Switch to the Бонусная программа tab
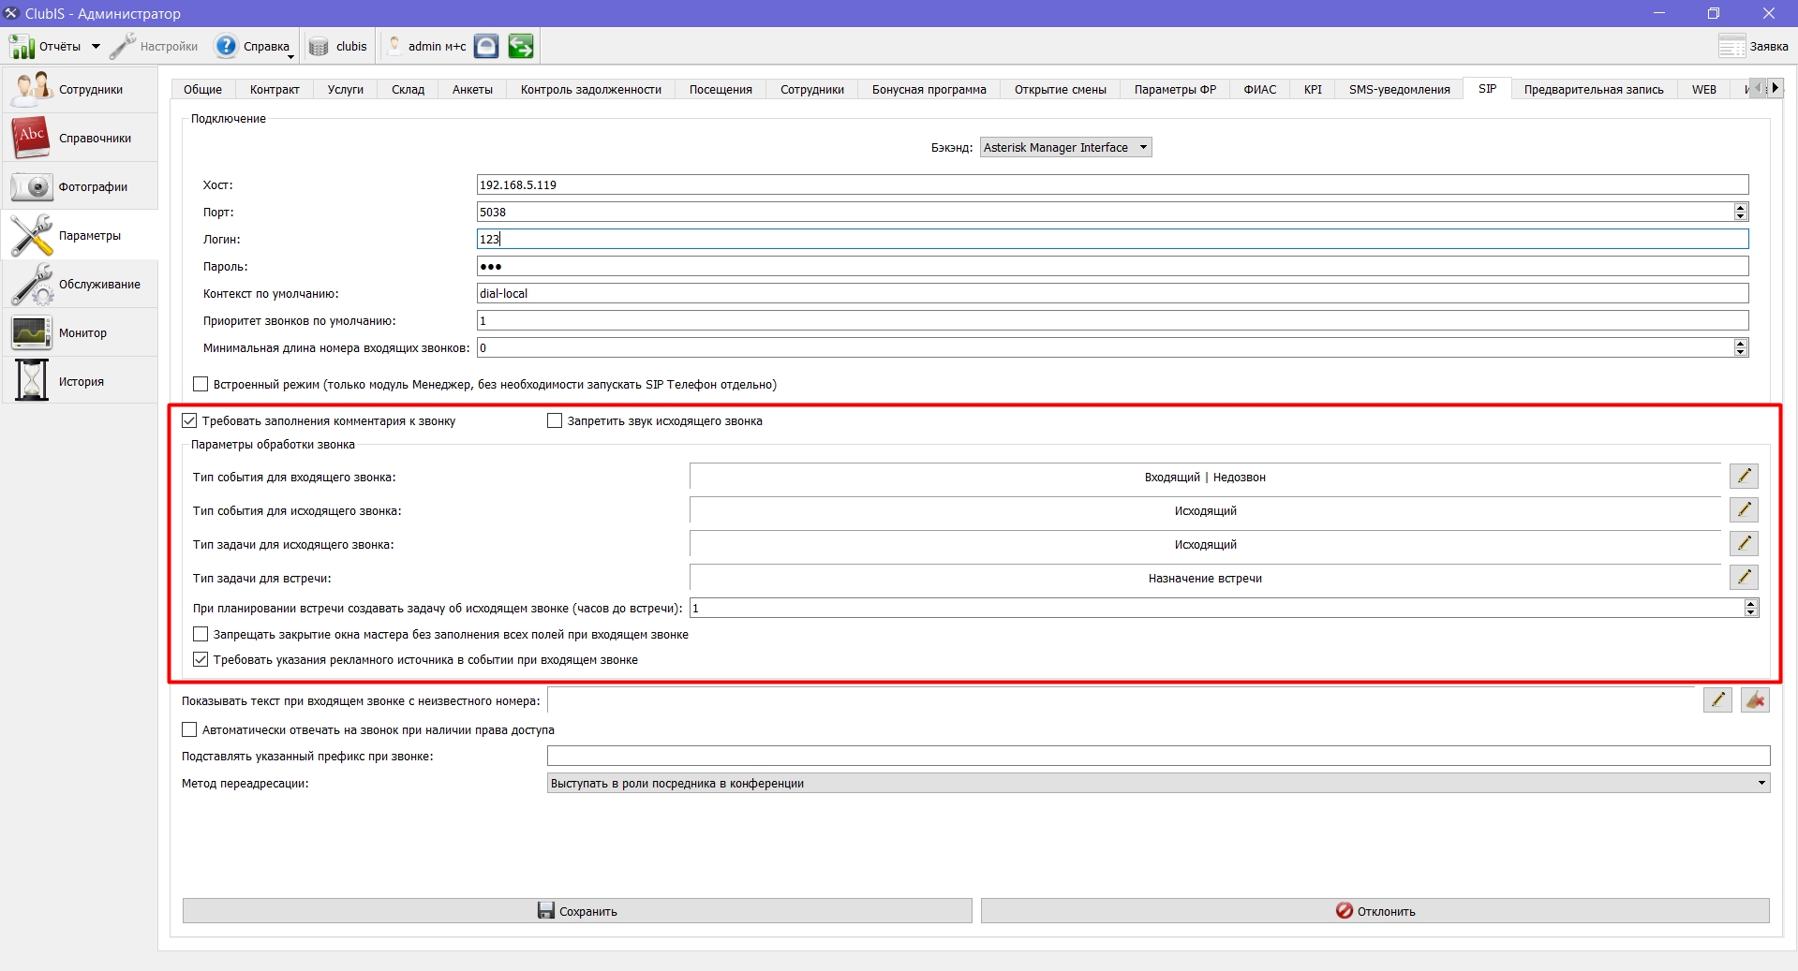The height and width of the screenshot is (971, 1798). [929, 90]
